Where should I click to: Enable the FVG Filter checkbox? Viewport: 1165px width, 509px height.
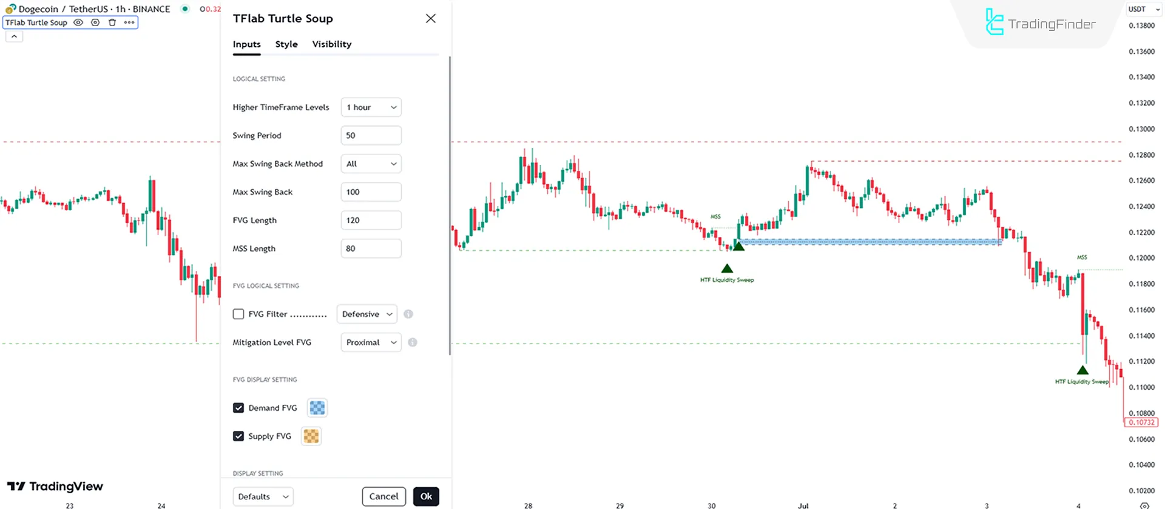pyautogui.click(x=238, y=314)
